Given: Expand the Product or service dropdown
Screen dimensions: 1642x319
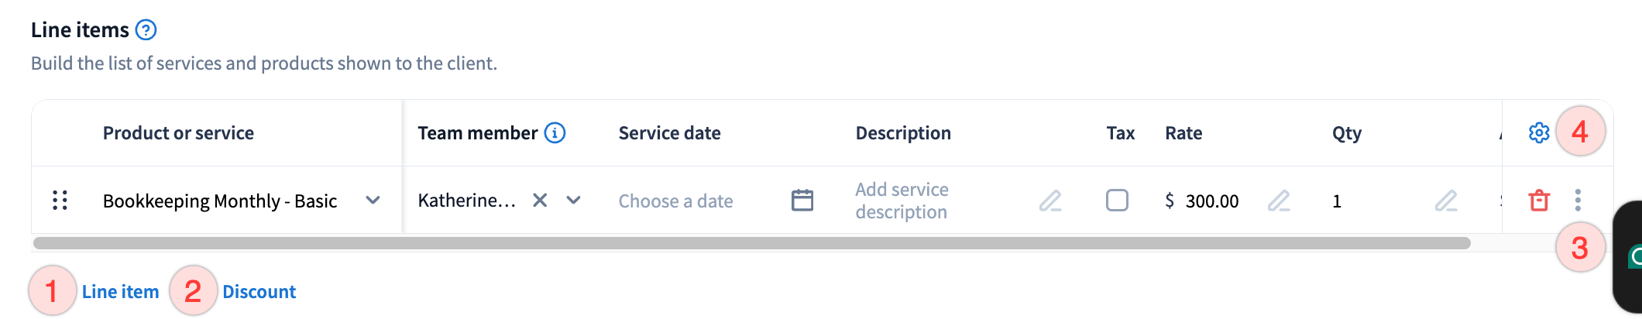Looking at the screenshot, I should (x=373, y=201).
